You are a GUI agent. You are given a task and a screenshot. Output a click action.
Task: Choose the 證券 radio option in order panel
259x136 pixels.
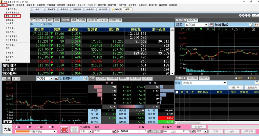236,78
